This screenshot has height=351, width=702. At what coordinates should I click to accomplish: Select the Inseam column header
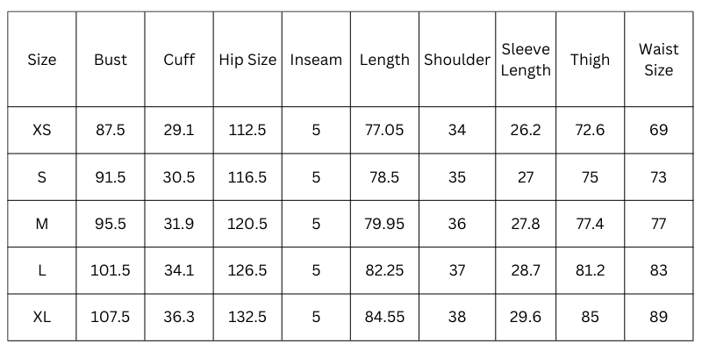click(x=316, y=60)
